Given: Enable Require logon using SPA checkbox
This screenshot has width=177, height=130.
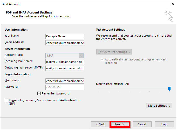Looking at the screenshot, I should coord(6,100).
